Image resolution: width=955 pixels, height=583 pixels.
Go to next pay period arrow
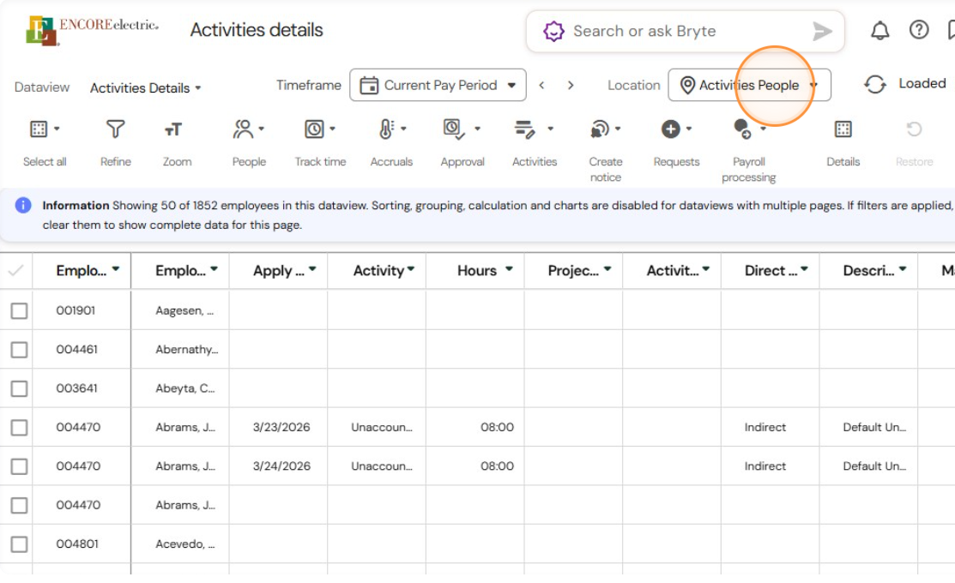click(571, 85)
